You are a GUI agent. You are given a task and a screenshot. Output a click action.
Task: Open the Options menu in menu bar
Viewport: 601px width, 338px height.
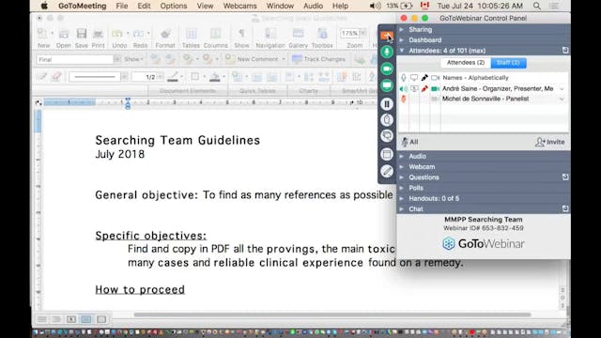click(174, 6)
